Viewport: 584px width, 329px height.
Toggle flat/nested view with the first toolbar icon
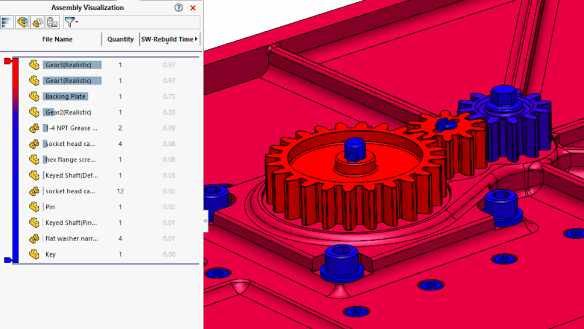7,22
